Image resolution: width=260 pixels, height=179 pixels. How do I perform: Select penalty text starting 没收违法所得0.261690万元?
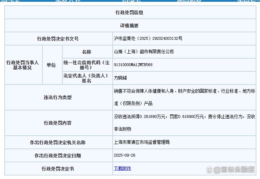pos(184,123)
